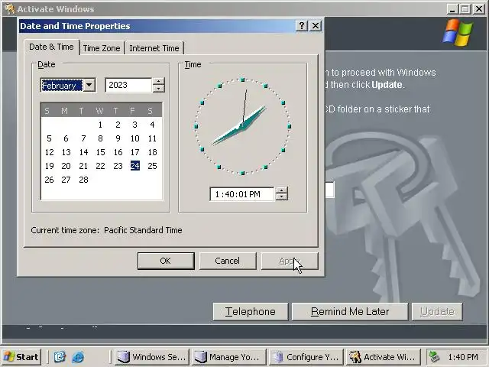Select calendar day 10

coord(134,138)
